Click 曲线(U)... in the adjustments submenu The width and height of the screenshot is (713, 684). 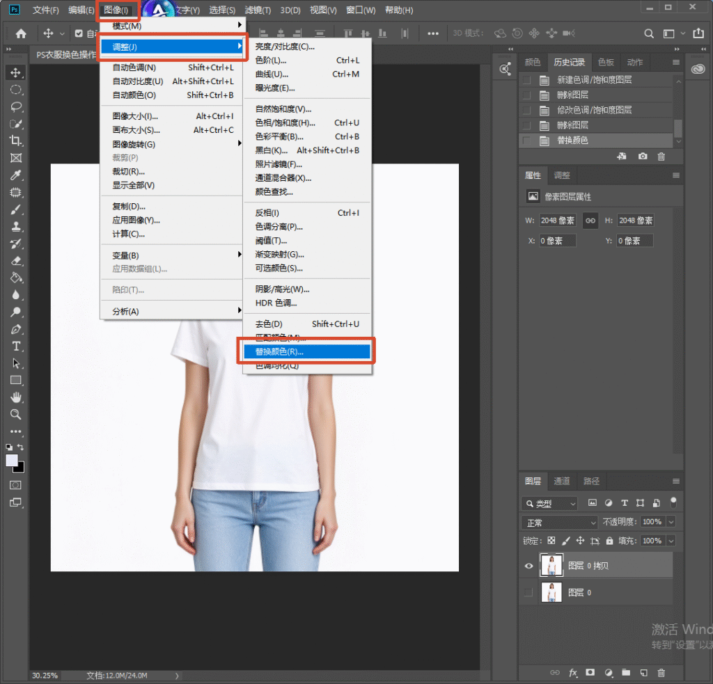(307, 74)
